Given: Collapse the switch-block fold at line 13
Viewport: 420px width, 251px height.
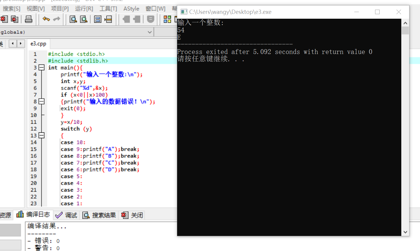Looking at the screenshot, I should pyautogui.click(x=42, y=135).
